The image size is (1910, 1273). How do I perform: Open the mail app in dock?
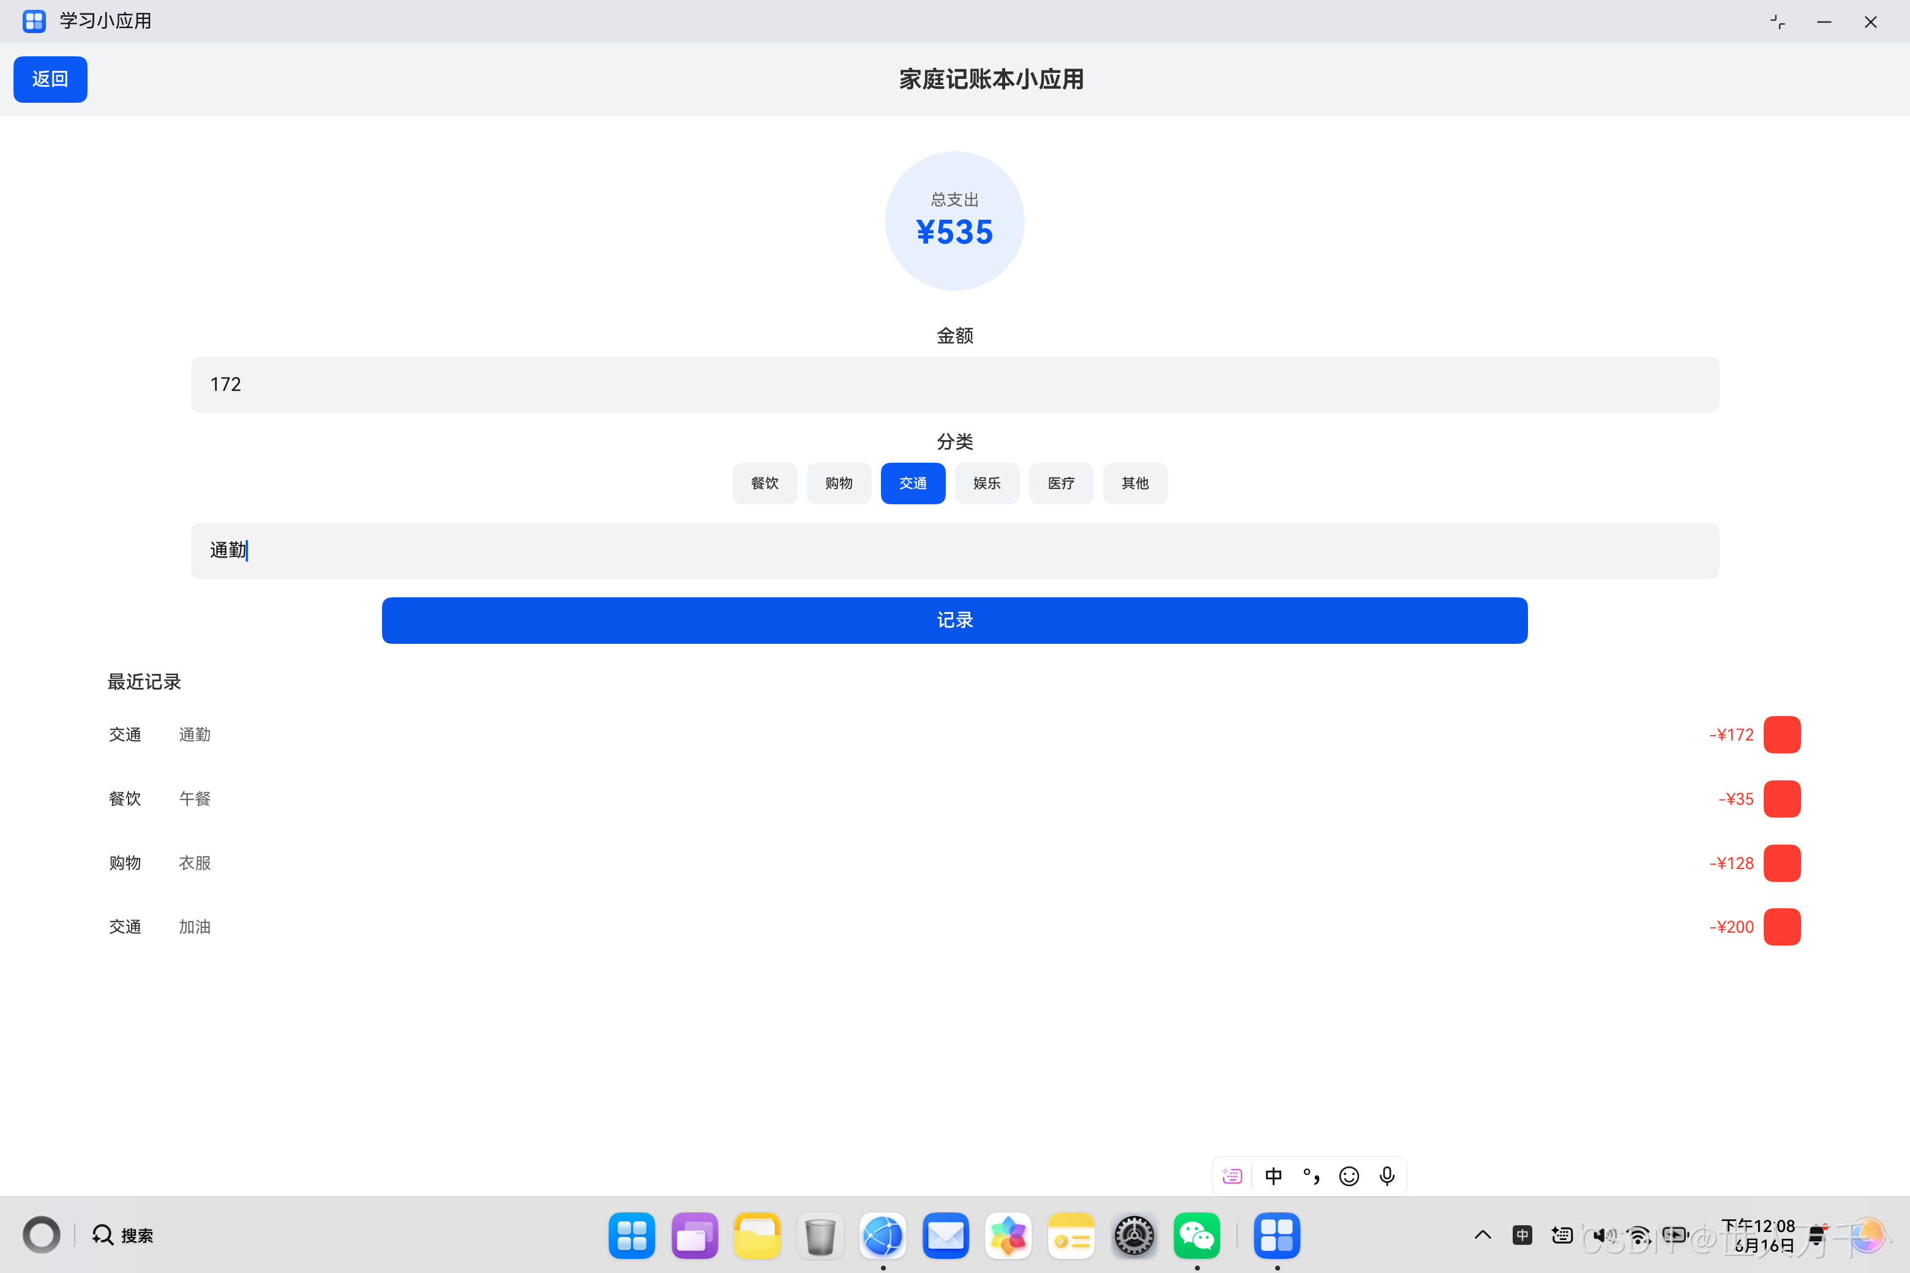(945, 1236)
